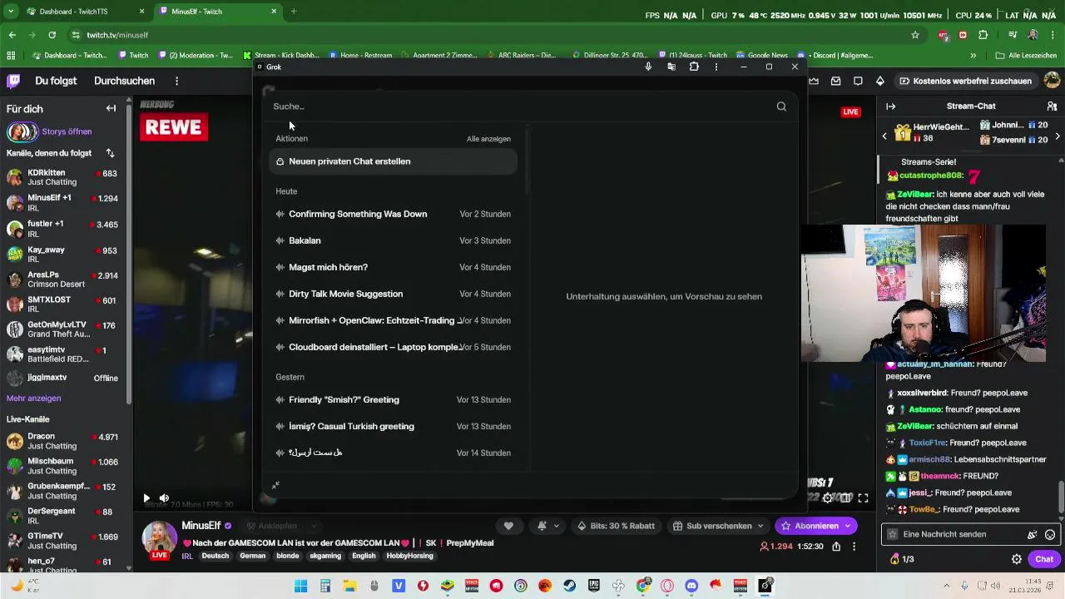This screenshot has height=599, width=1065.
Task: Click Alle anzeigen in Grok actions
Action: 488,139
